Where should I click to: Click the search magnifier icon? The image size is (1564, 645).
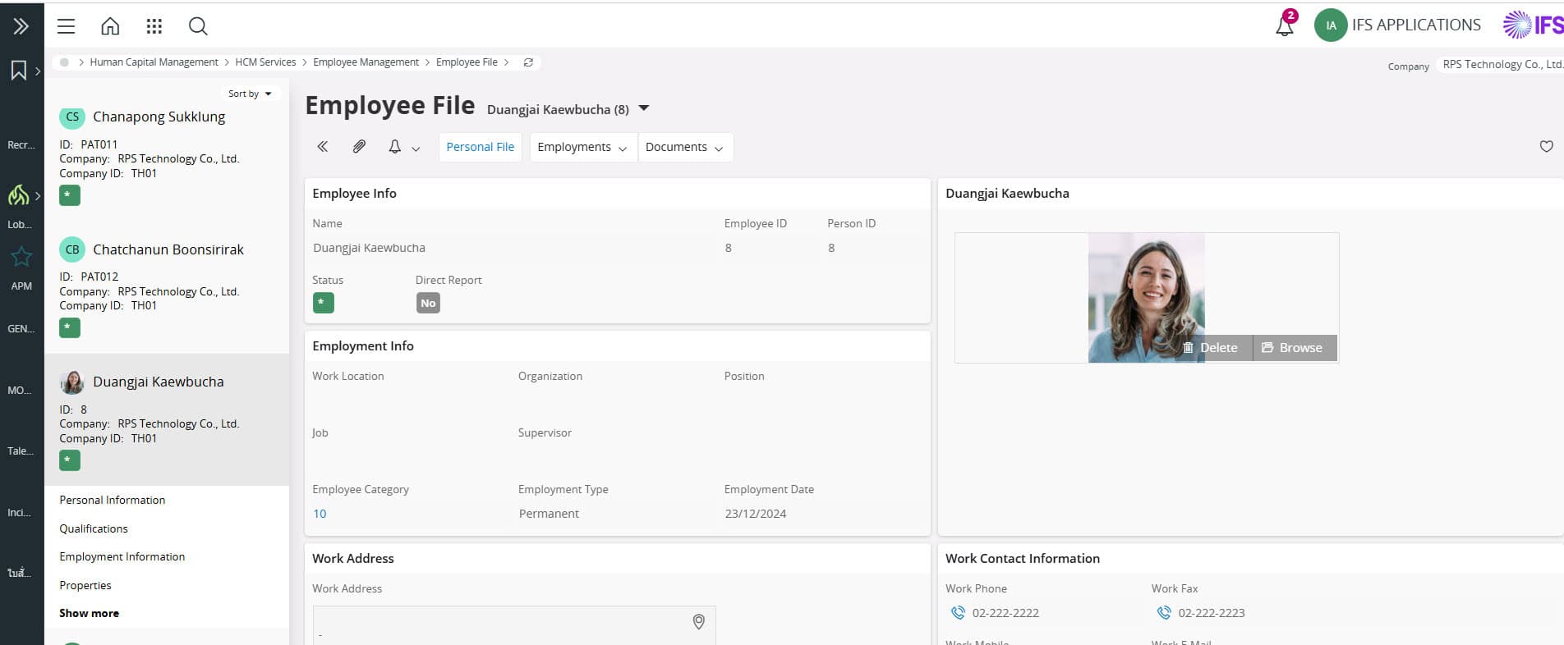click(198, 26)
